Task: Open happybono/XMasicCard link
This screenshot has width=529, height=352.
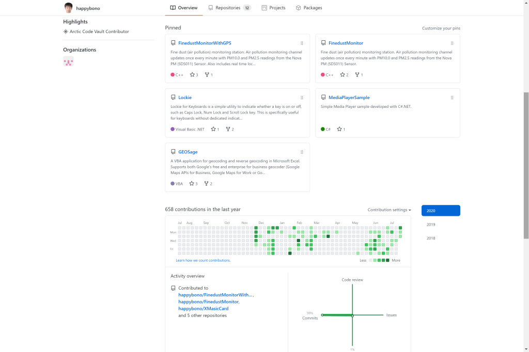Action: (204, 309)
